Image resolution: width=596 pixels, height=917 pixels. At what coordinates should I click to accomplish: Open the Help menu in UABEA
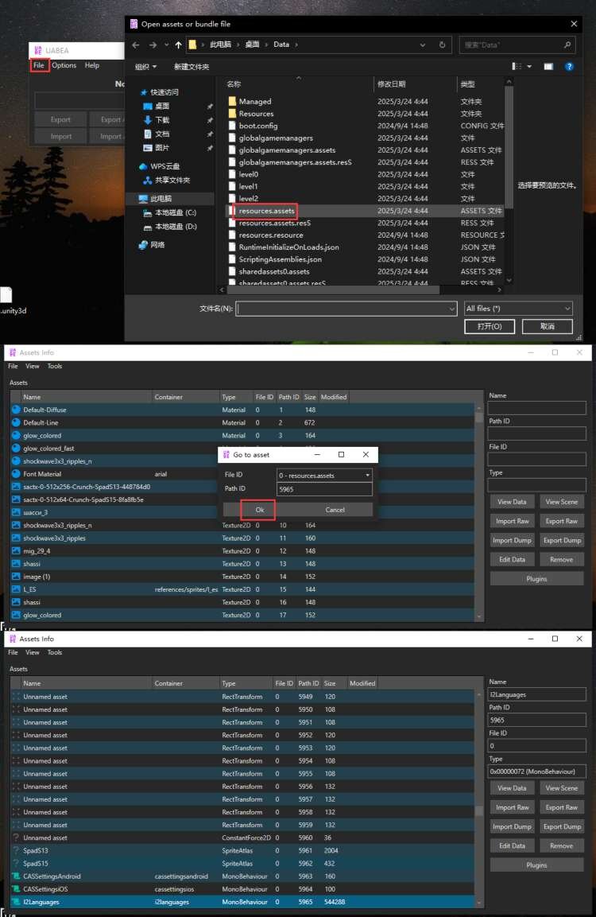(x=91, y=65)
